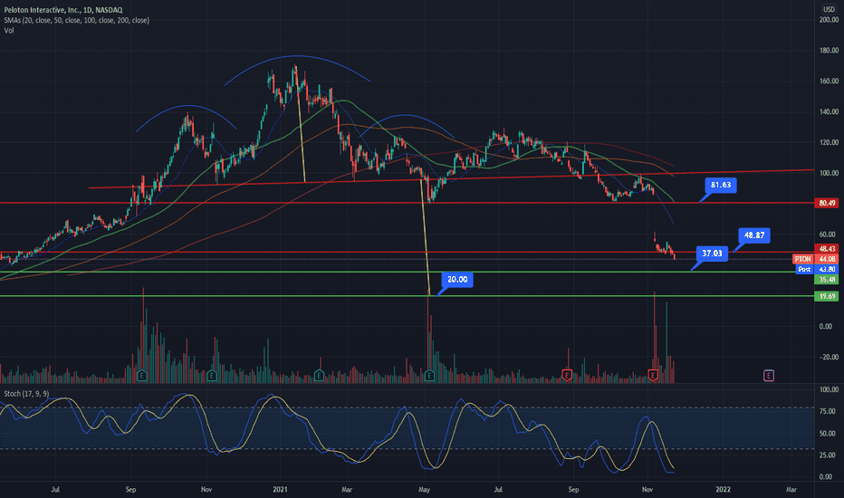Click the purple upcoming earnings E marker
The height and width of the screenshot is (498, 844).
(769, 375)
